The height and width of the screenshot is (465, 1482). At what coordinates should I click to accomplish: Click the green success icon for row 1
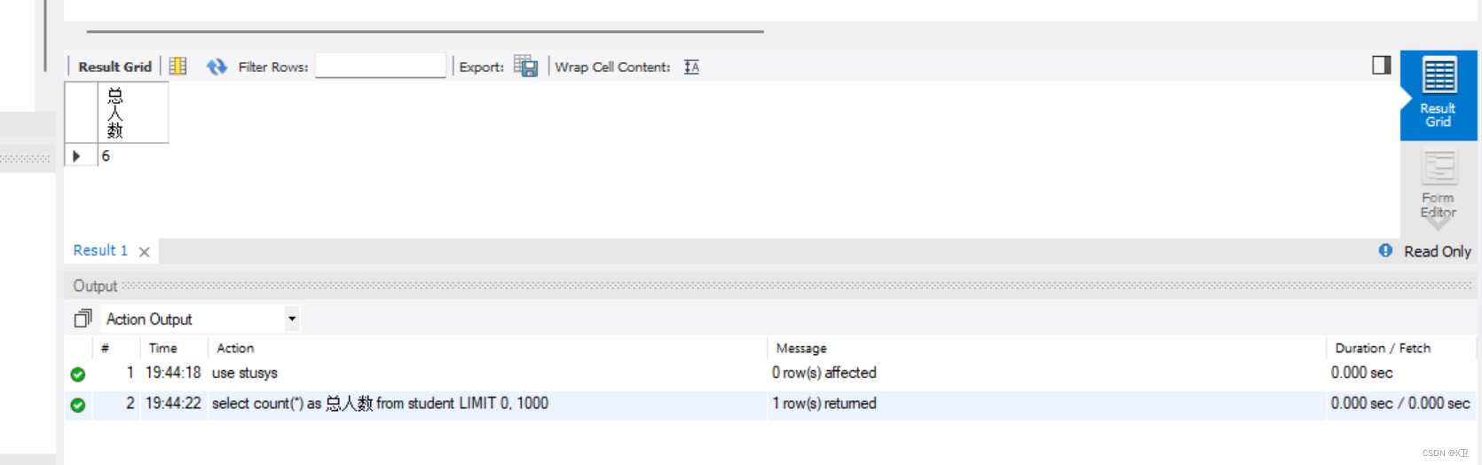[78, 374]
